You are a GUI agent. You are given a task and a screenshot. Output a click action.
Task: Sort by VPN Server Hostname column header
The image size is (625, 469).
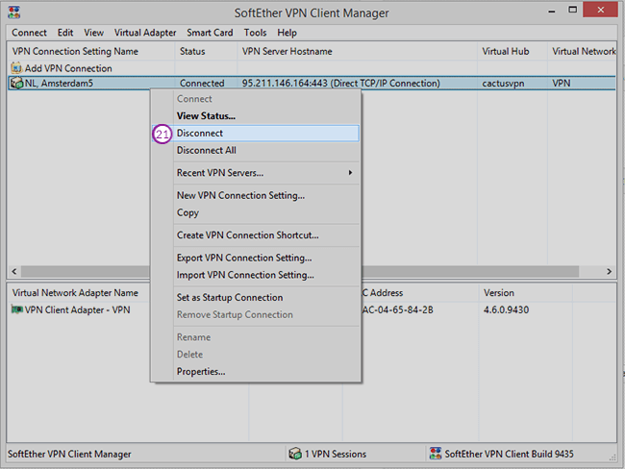point(357,51)
